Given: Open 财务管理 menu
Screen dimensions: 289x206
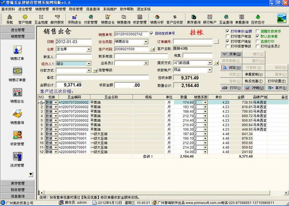Looking at the screenshot, I should coord(76,9).
